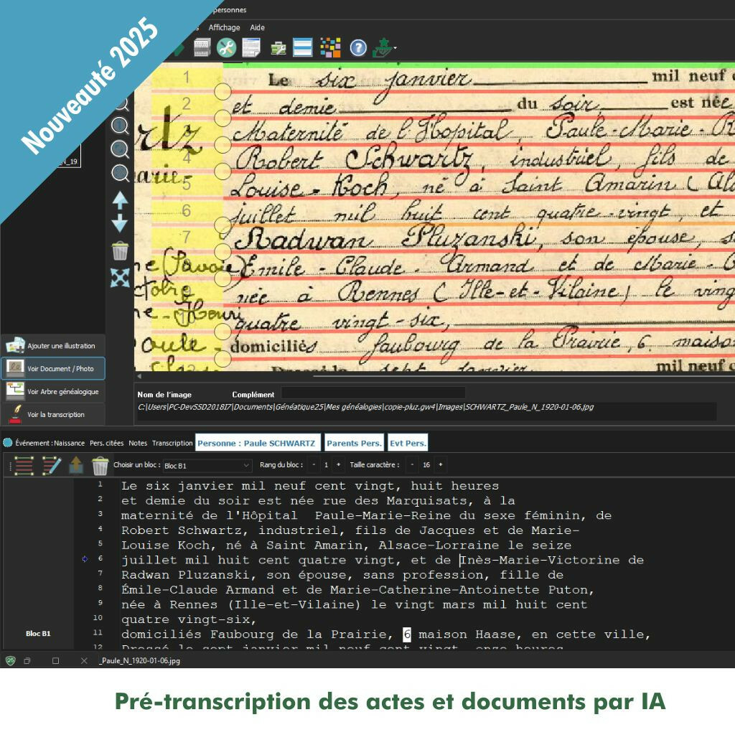Image resolution: width=735 pixels, height=735 pixels.
Task: Expand the green download icon's dropdown arrow
Action: click(395, 49)
